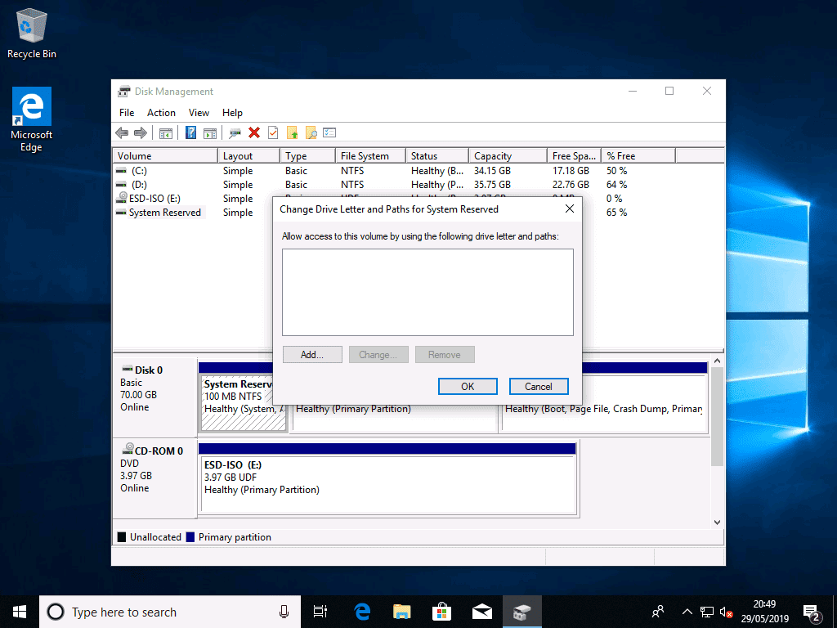837x628 pixels.
Task: Open the People icon in system tray
Action: [658, 612]
